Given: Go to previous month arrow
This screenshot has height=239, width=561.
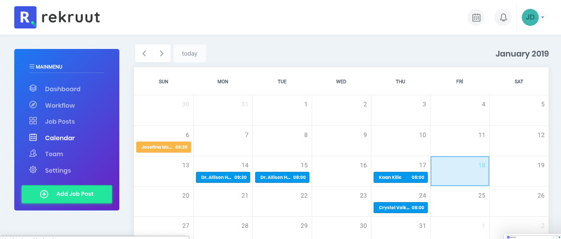Looking at the screenshot, I should click(144, 53).
